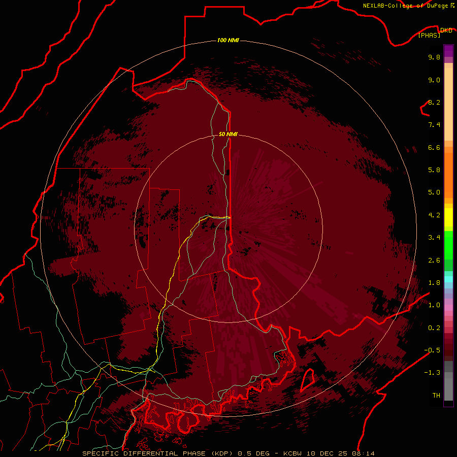Click the 3.4 color scale label

[x=434, y=238]
